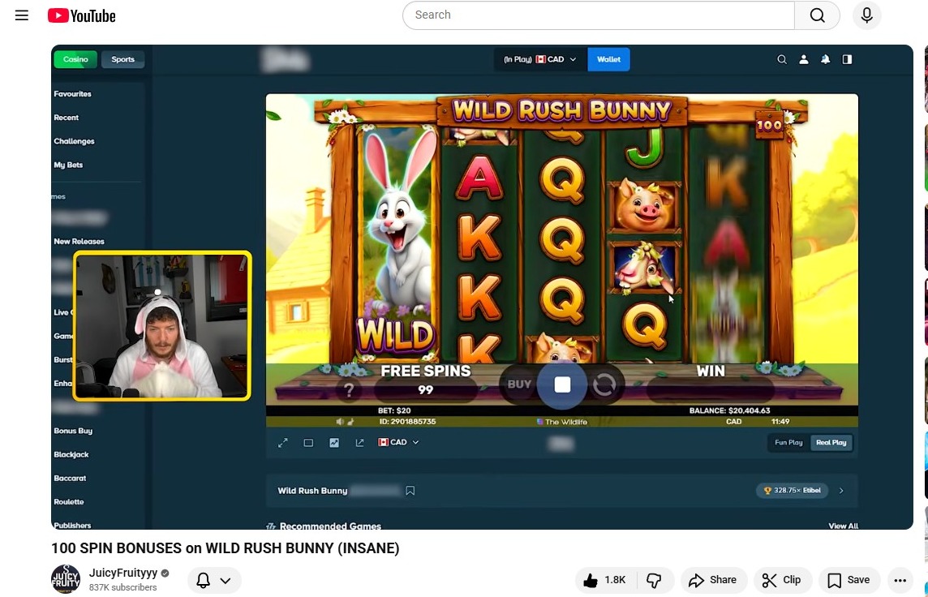Image resolution: width=928 pixels, height=597 pixels.
Task: Expand the game info chevron arrow
Action: pyautogui.click(x=841, y=491)
